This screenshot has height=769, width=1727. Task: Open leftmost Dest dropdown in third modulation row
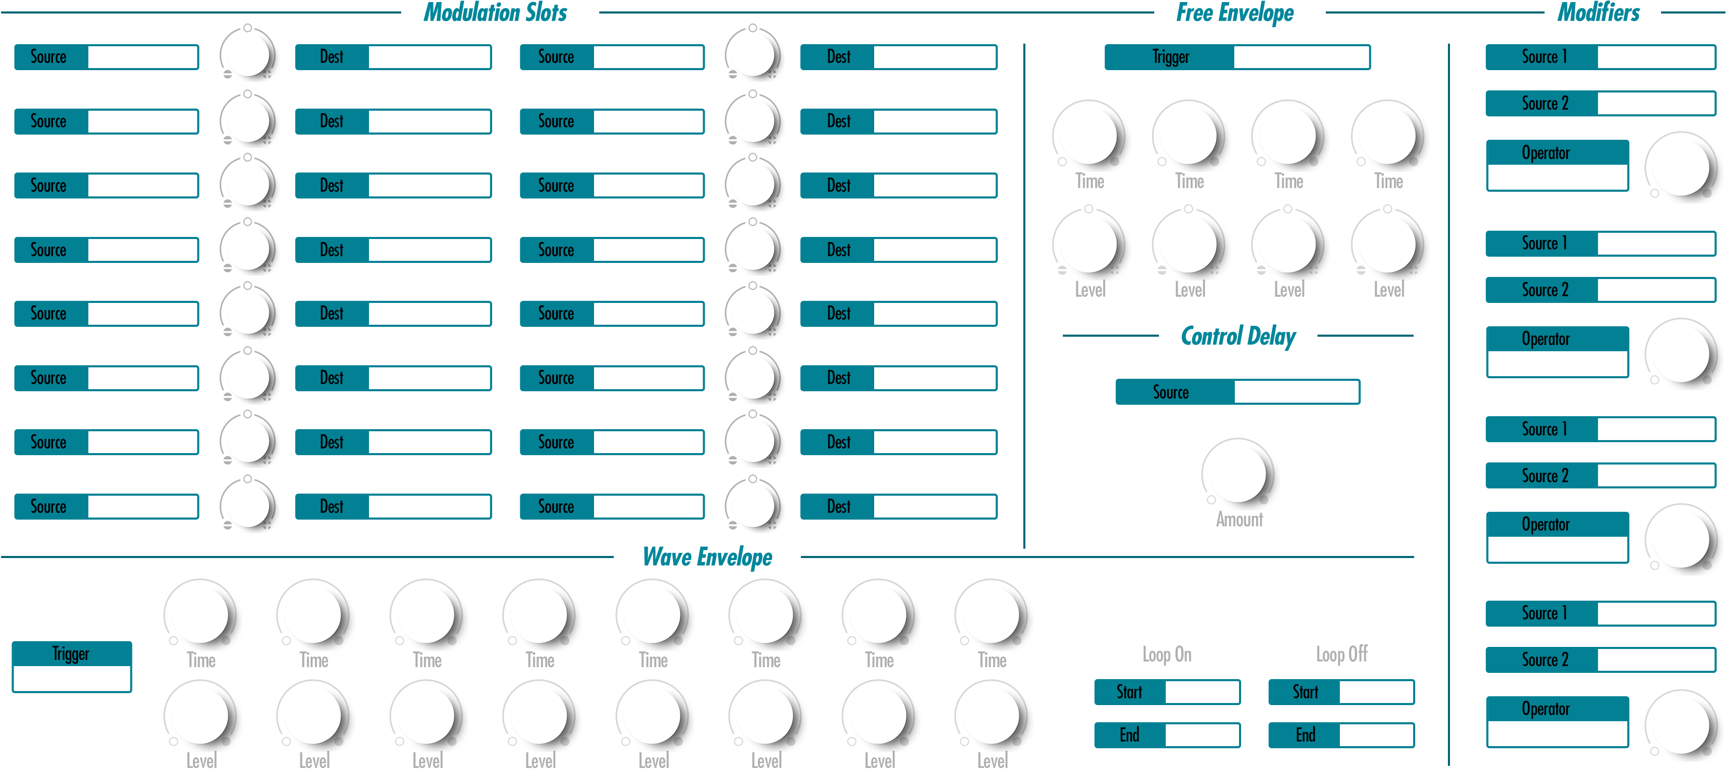[x=393, y=185]
